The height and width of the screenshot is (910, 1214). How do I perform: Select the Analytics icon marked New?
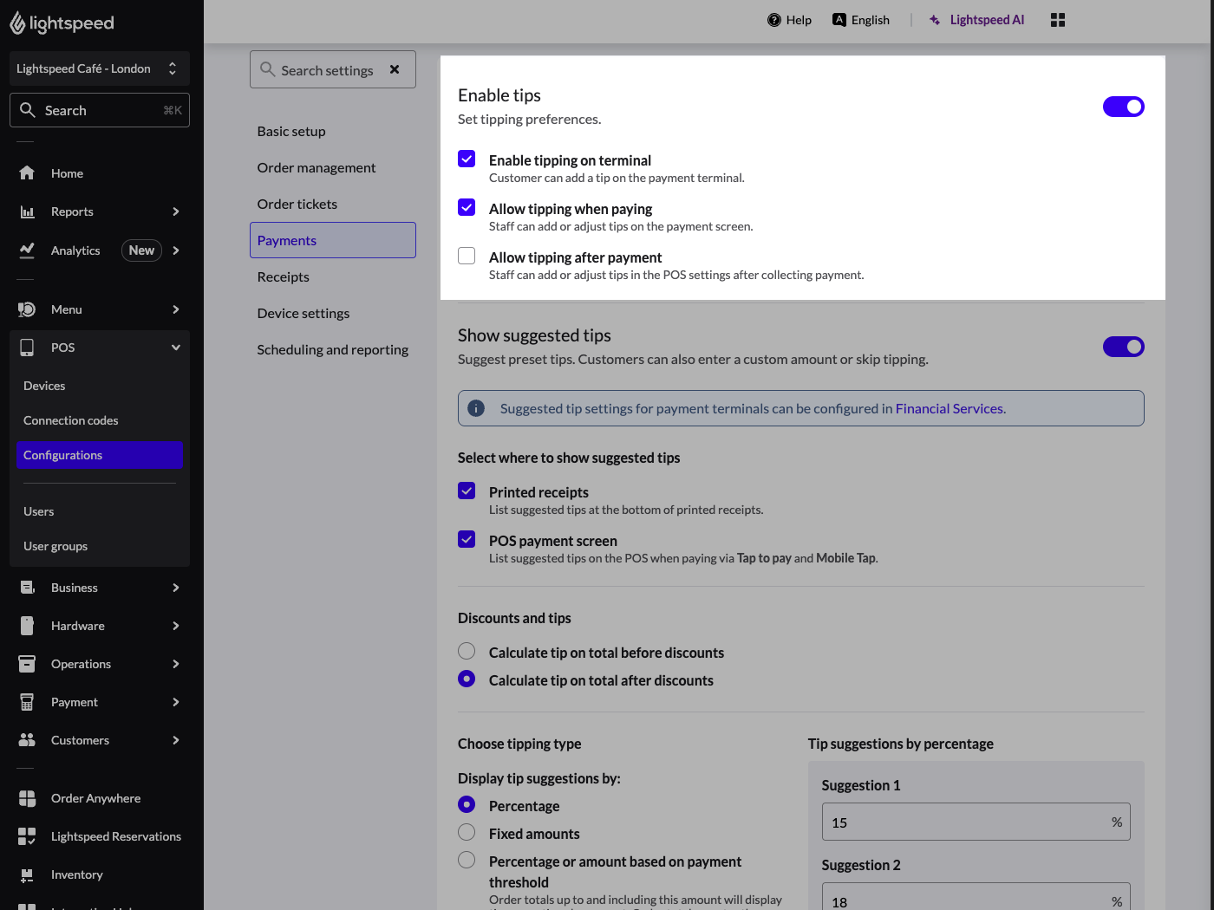(27, 250)
